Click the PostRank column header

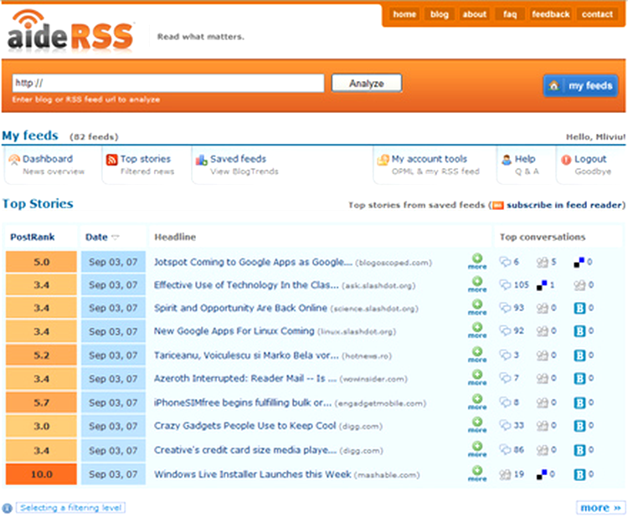pos(33,238)
